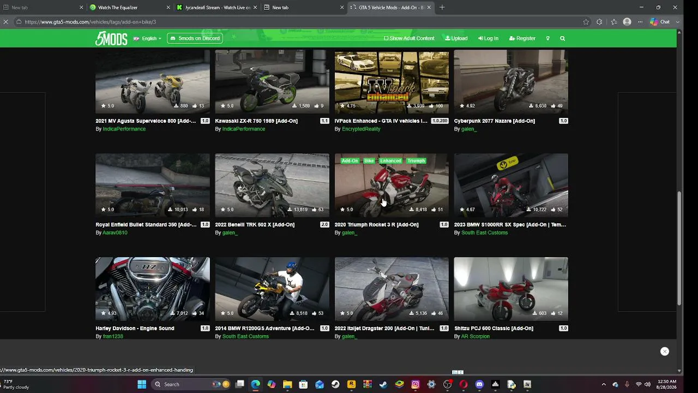Viewport: 698px width, 393px height.
Task: Visit author EncryptedReality's profile
Action: [x=361, y=129]
